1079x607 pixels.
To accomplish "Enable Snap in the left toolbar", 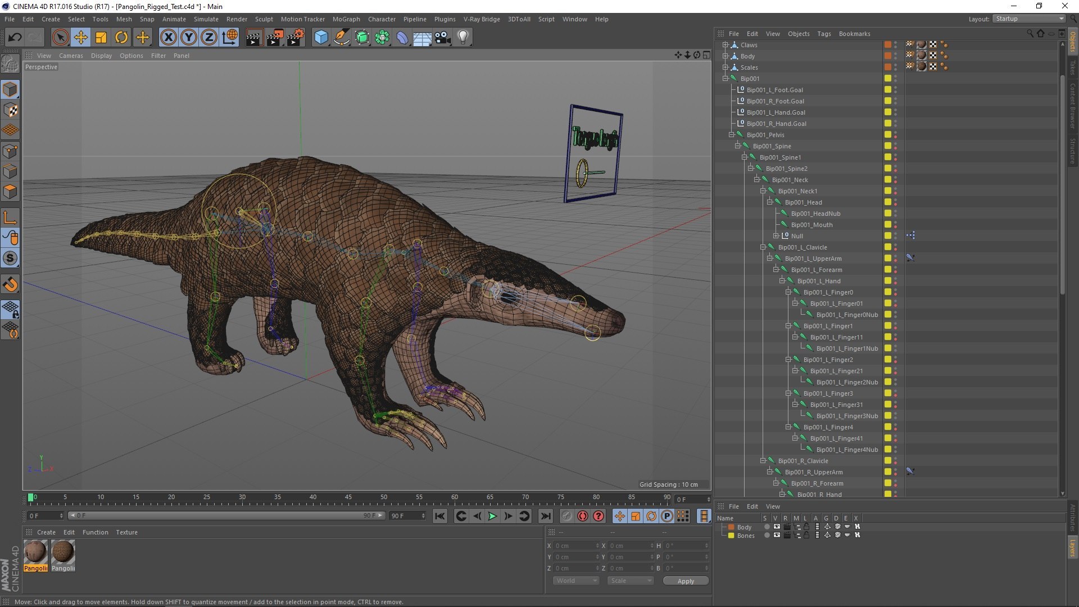I will tap(10, 284).
